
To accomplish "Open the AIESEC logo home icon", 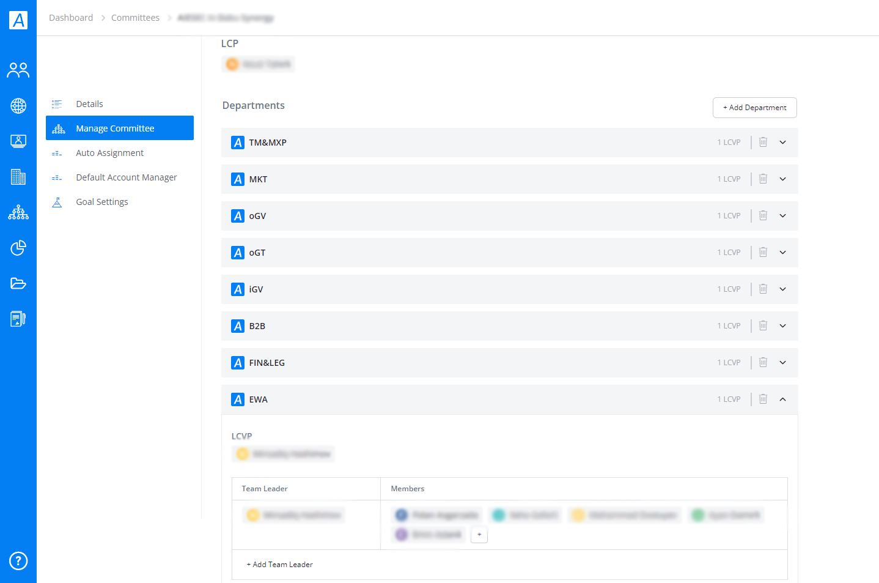I will [x=18, y=20].
